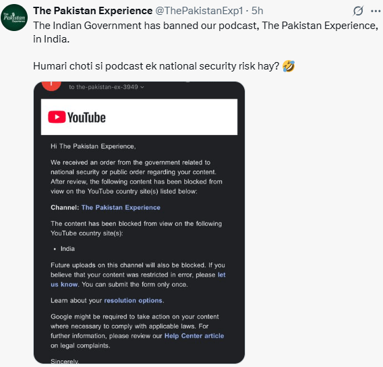Screen dimensions: 383x367
Task: Open the Help Center article link
Action: [194, 336]
